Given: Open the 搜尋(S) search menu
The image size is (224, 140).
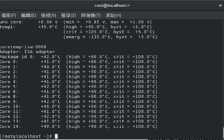Looking at the screenshot, I should tap(69, 15).
